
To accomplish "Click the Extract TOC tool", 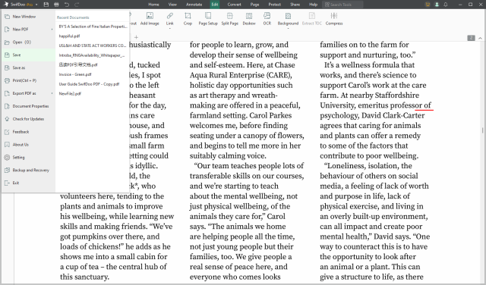I will tap(312, 19).
